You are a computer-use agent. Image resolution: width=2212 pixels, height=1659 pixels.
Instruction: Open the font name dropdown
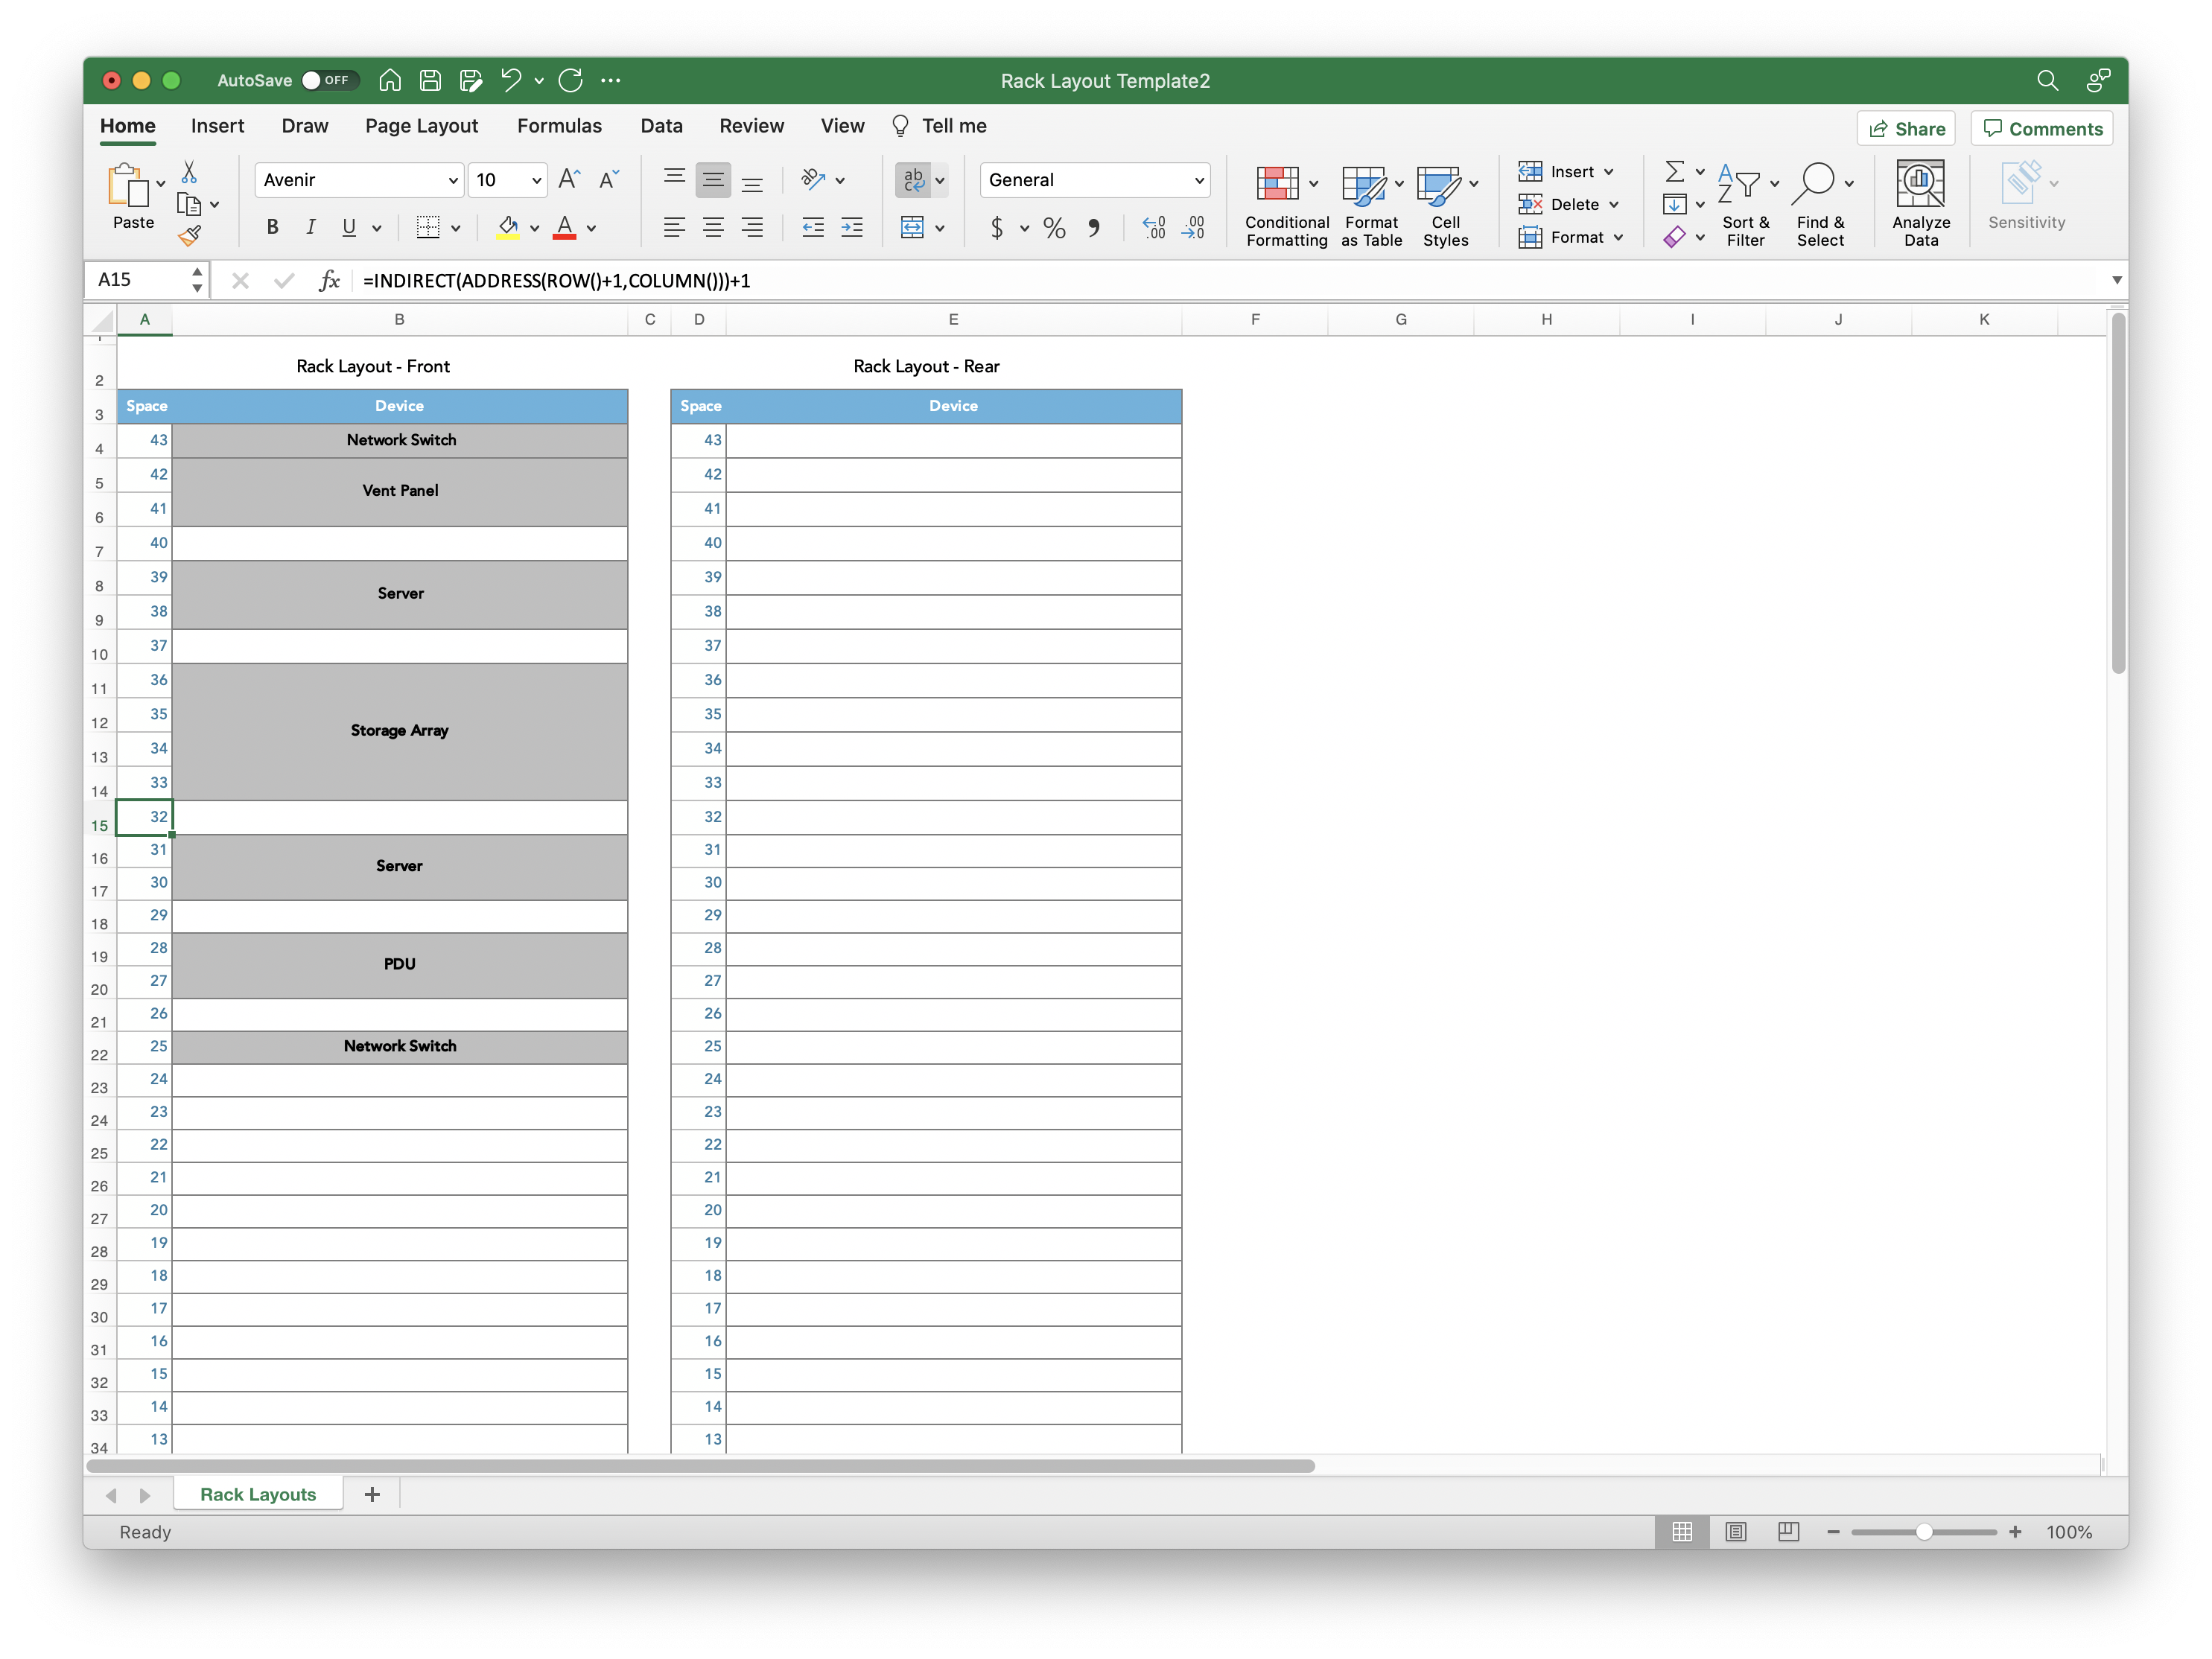452,180
